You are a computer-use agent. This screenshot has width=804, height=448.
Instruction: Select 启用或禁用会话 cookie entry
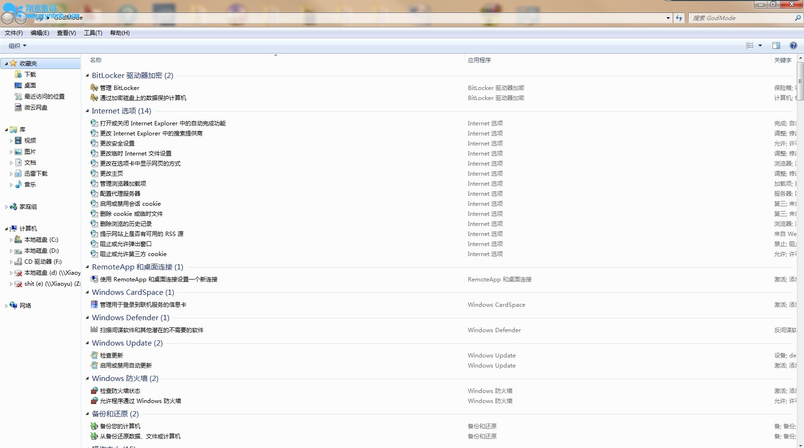click(x=130, y=203)
